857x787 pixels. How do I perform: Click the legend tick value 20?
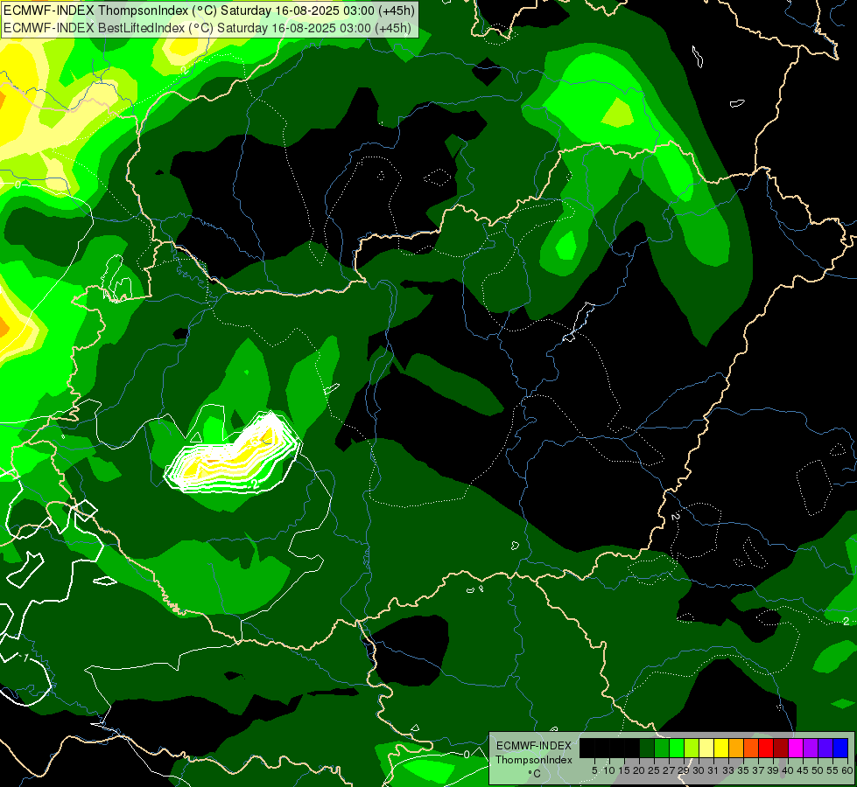pos(639,770)
